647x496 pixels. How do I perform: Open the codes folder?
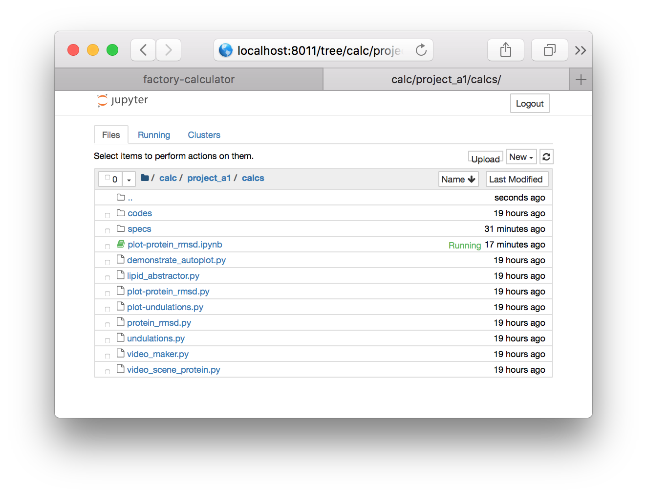pyautogui.click(x=140, y=213)
